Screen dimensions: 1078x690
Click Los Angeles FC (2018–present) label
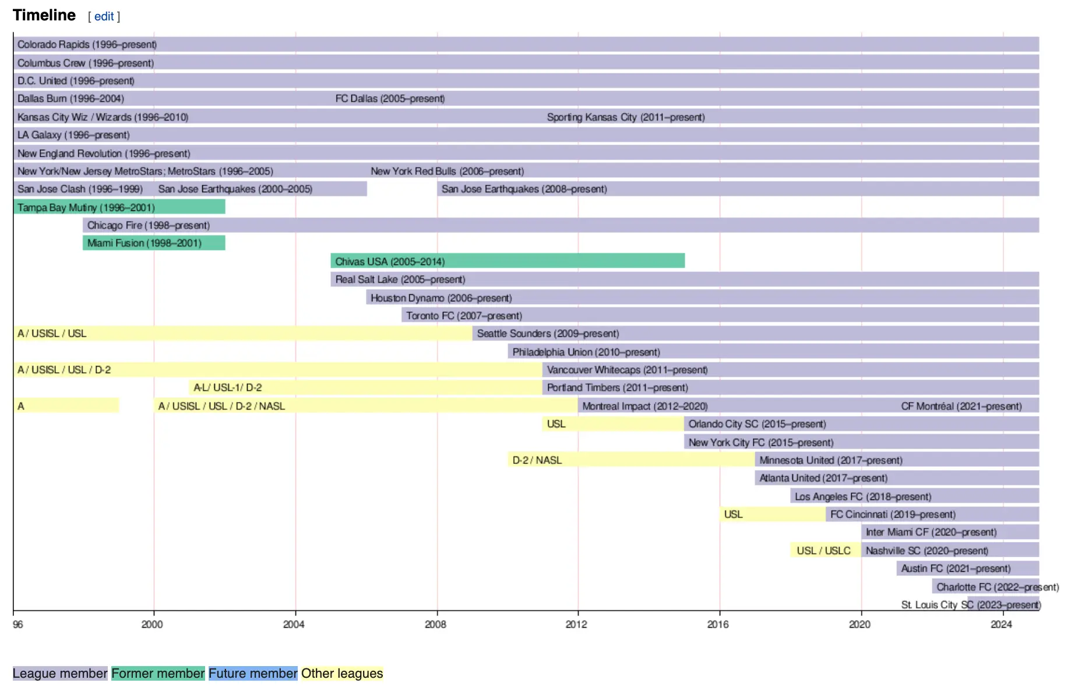pos(863,497)
